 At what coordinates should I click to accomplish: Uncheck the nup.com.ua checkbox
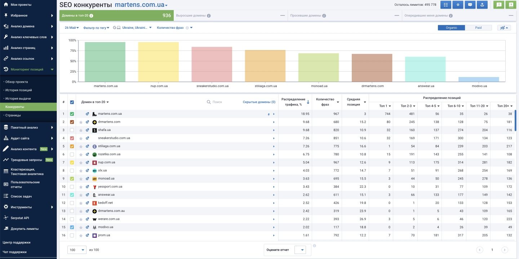click(x=72, y=163)
